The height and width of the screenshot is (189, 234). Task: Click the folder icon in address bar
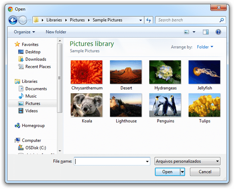[36, 20]
